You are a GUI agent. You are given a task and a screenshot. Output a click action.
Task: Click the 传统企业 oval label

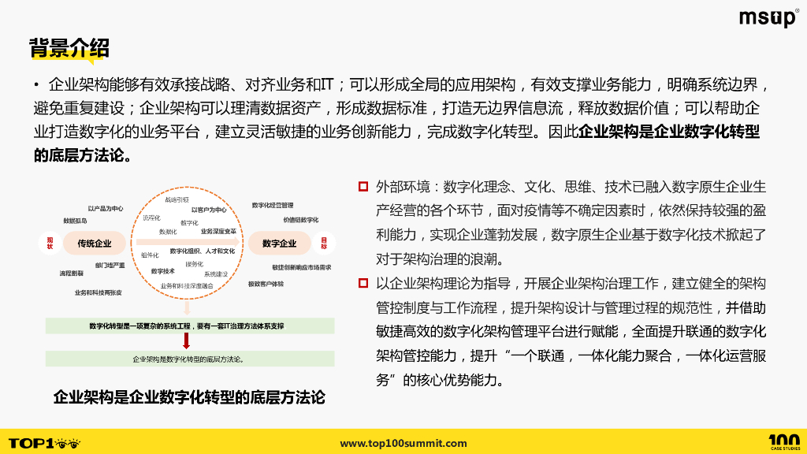(x=94, y=244)
